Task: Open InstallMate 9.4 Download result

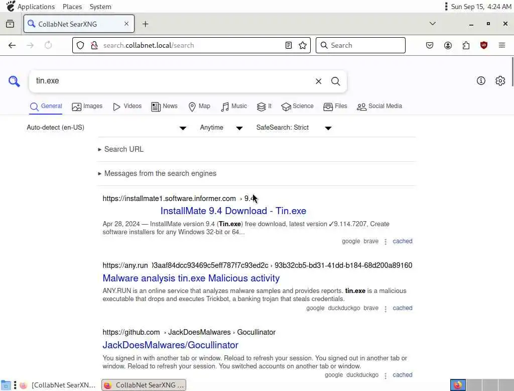Action: point(233,211)
